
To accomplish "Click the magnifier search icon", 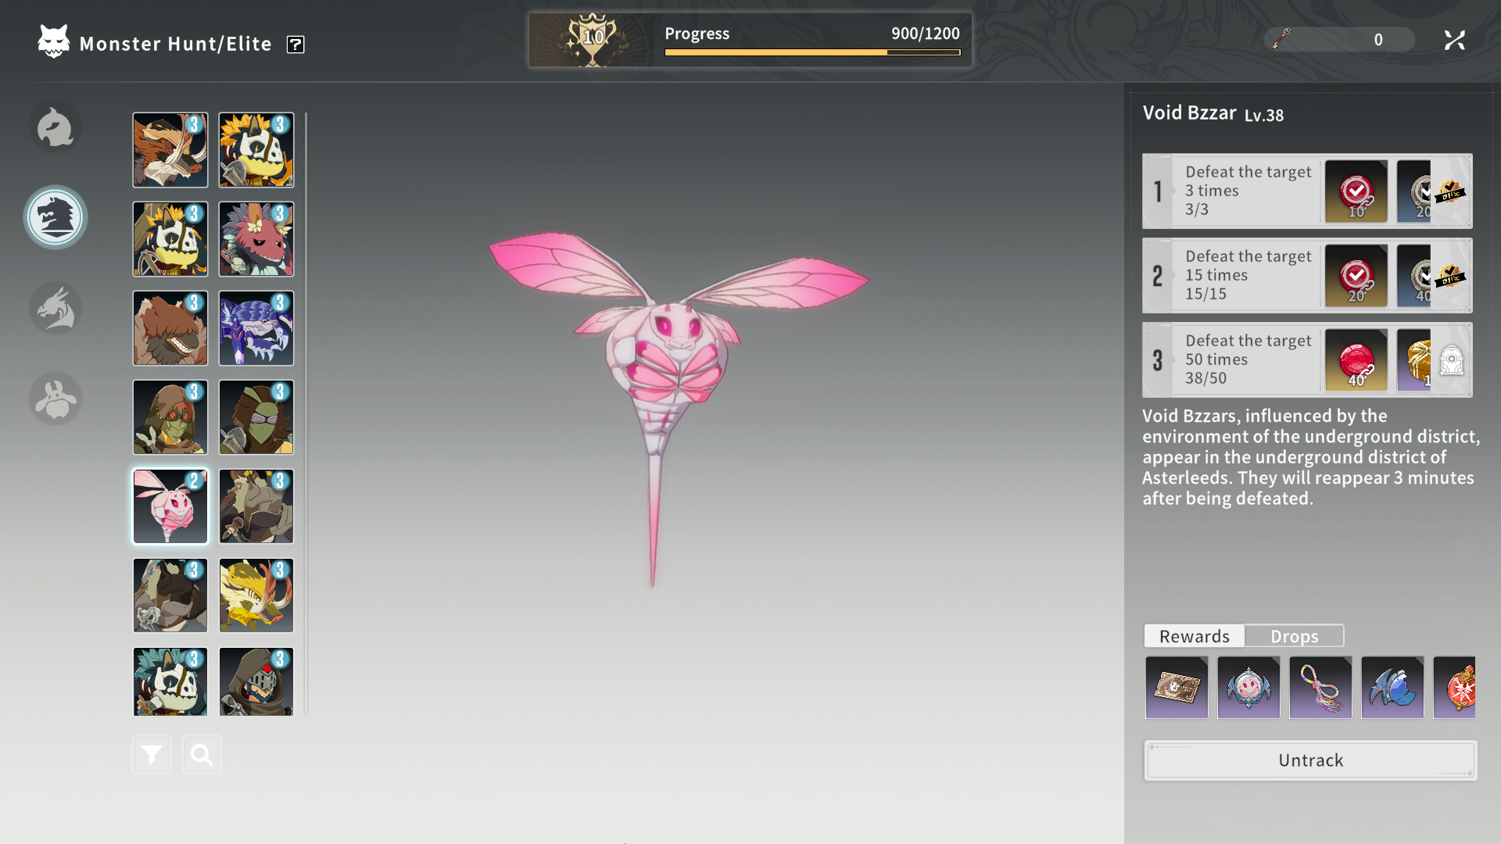I will (202, 755).
